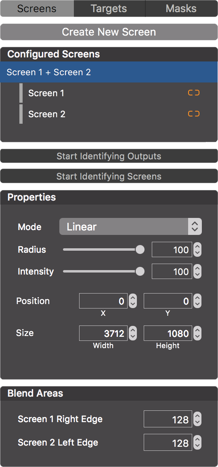
Task: Click Create New Screen button
Action: tap(109, 32)
